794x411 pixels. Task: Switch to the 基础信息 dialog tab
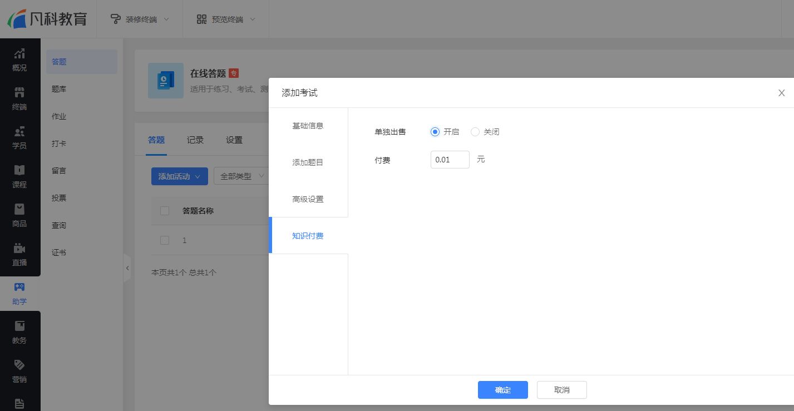click(308, 126)
